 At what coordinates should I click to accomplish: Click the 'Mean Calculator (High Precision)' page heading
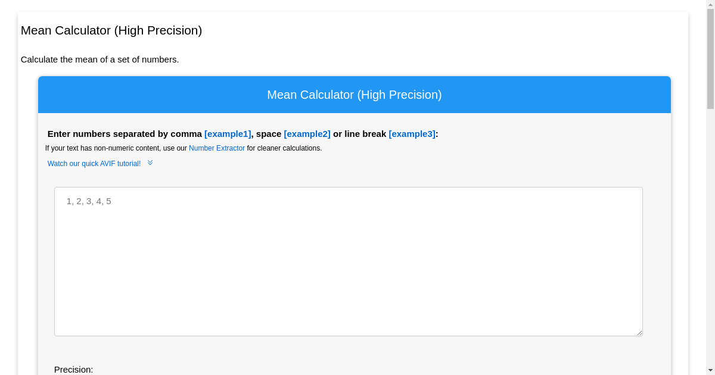(x=111, y=30)
